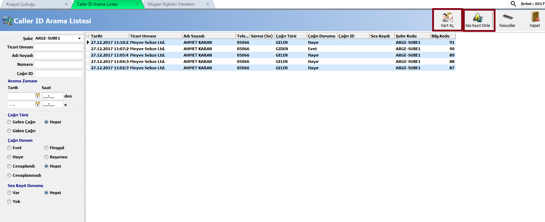Open calendar picker for start date
This screenshot has width=545, height=222.
tap(37, 95)
